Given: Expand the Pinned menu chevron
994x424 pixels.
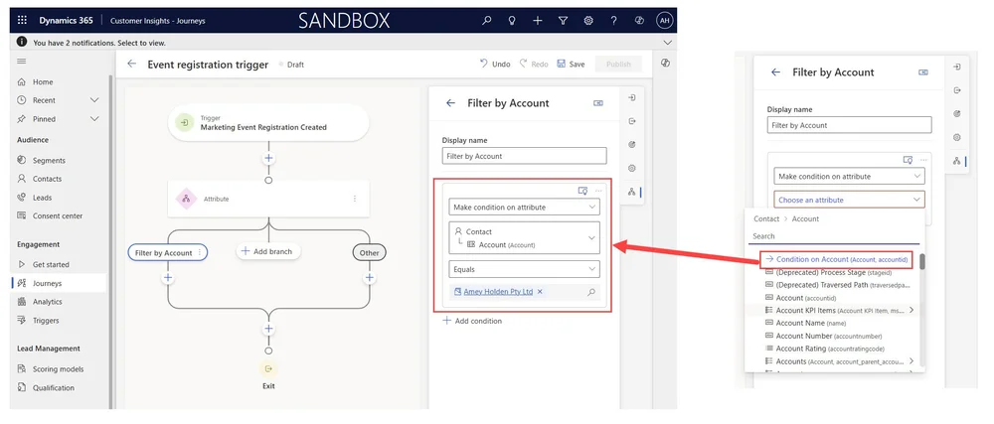Looking at the screenshot, I should 94,119.
